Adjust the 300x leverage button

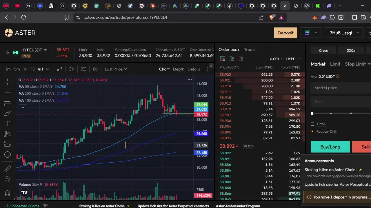351,51
